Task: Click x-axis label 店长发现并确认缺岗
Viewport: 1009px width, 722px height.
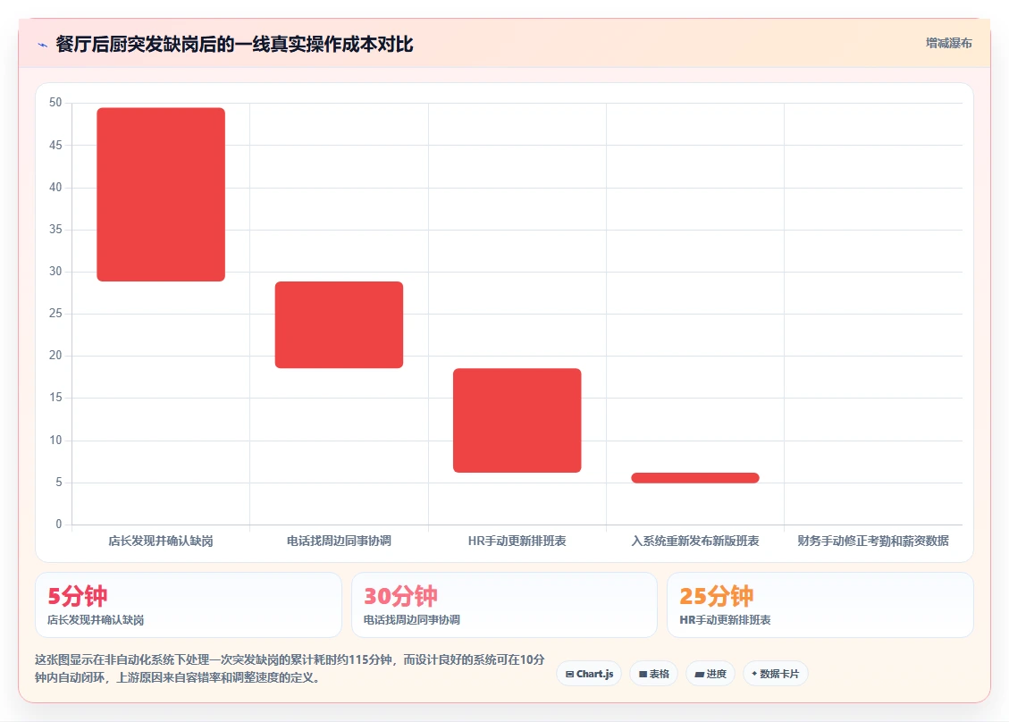Action: 161,541
